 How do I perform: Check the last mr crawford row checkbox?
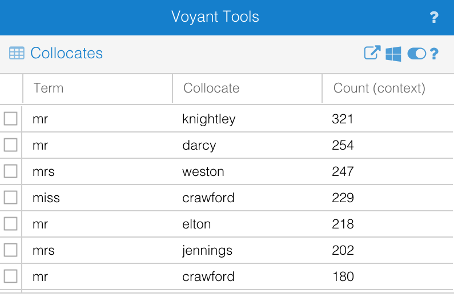[x=11, y=276]
